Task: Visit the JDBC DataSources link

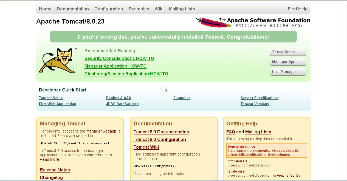Action: (x=122, y=104)
